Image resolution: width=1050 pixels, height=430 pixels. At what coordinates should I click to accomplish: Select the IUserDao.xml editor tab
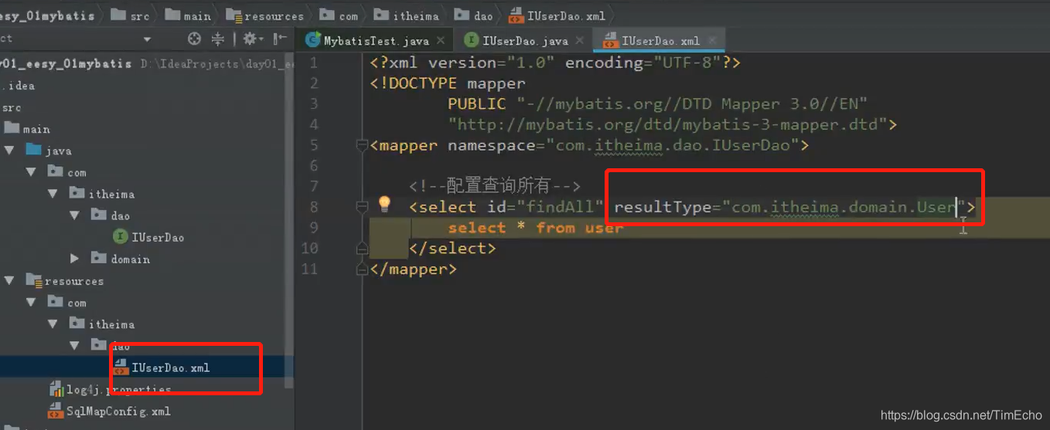click(660, 41)
